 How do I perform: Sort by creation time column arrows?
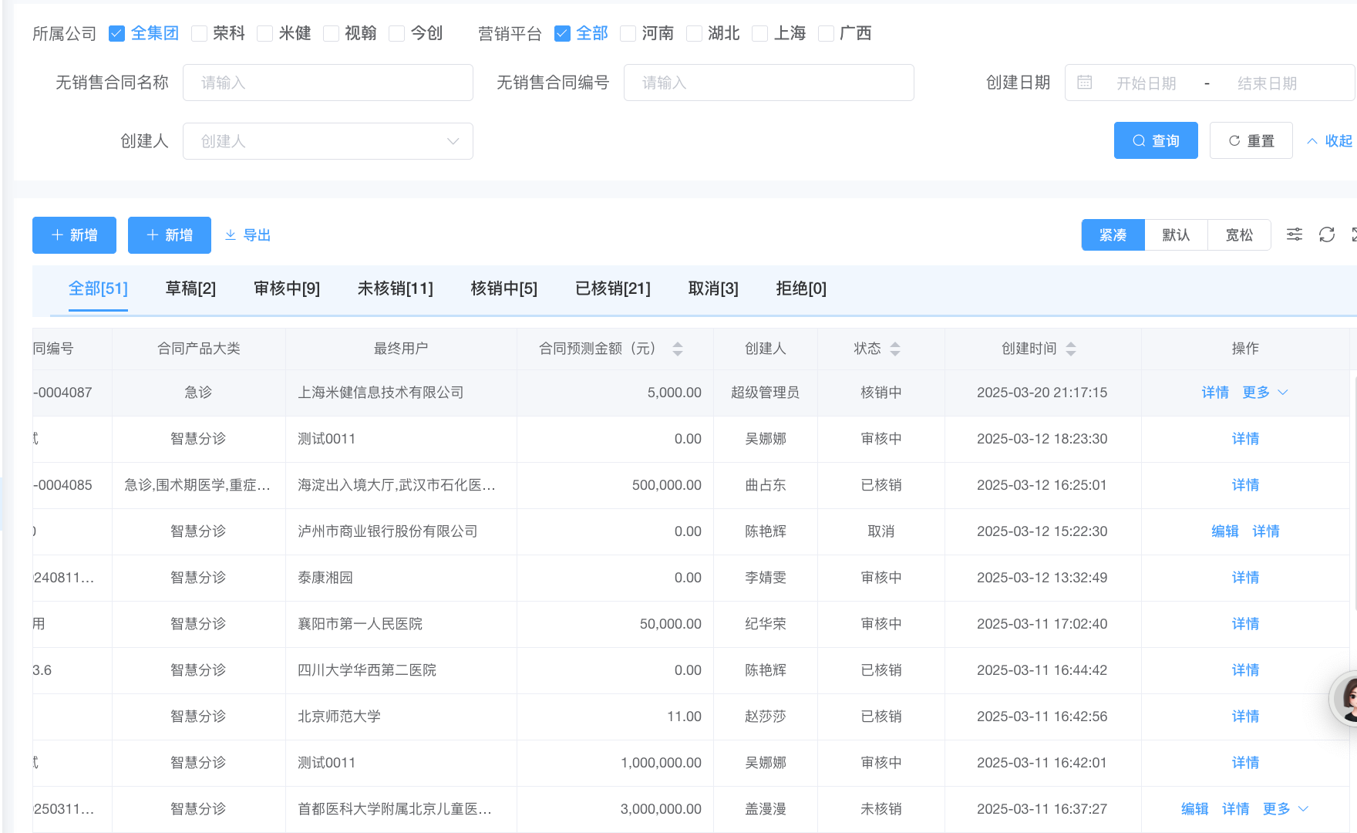(1071, 349)
